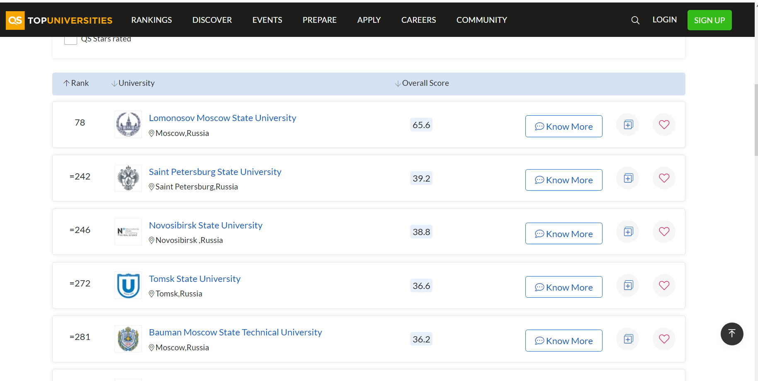Screen dimensions: 758x381
Task: Click the scroll-to-top arrow button
Action: [731, 334]
